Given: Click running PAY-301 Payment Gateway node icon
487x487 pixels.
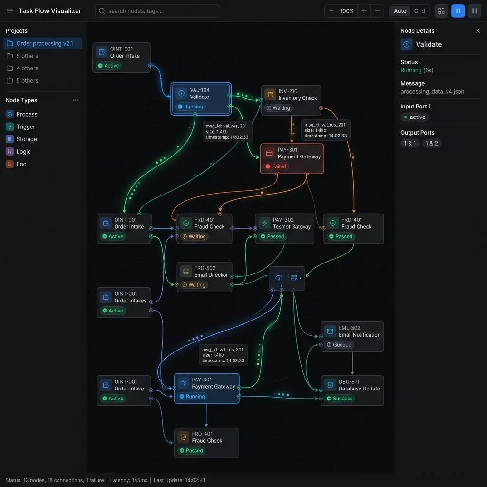Looking at the screenshot, I should point(183,383).
